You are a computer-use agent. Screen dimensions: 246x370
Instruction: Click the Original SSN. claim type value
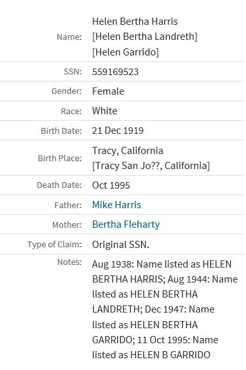121,245
